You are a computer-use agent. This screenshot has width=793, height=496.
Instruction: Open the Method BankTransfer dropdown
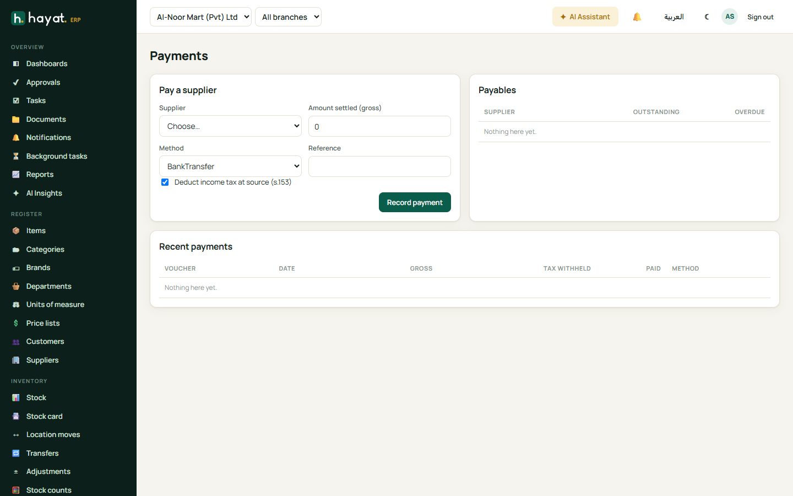pos(230,166)
